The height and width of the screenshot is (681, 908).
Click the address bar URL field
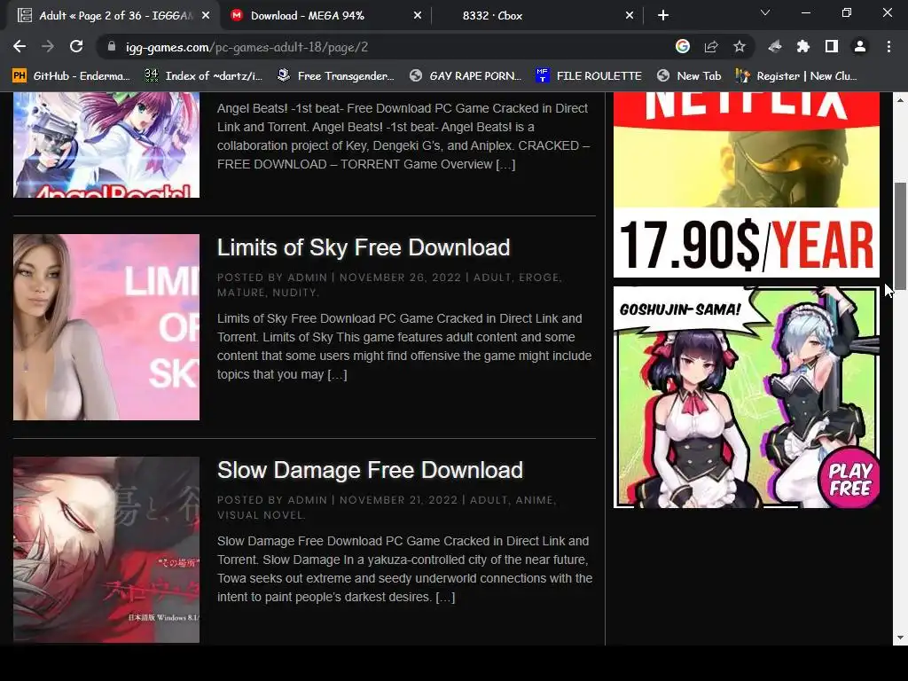pyautogui.click(x=382, y=47)
